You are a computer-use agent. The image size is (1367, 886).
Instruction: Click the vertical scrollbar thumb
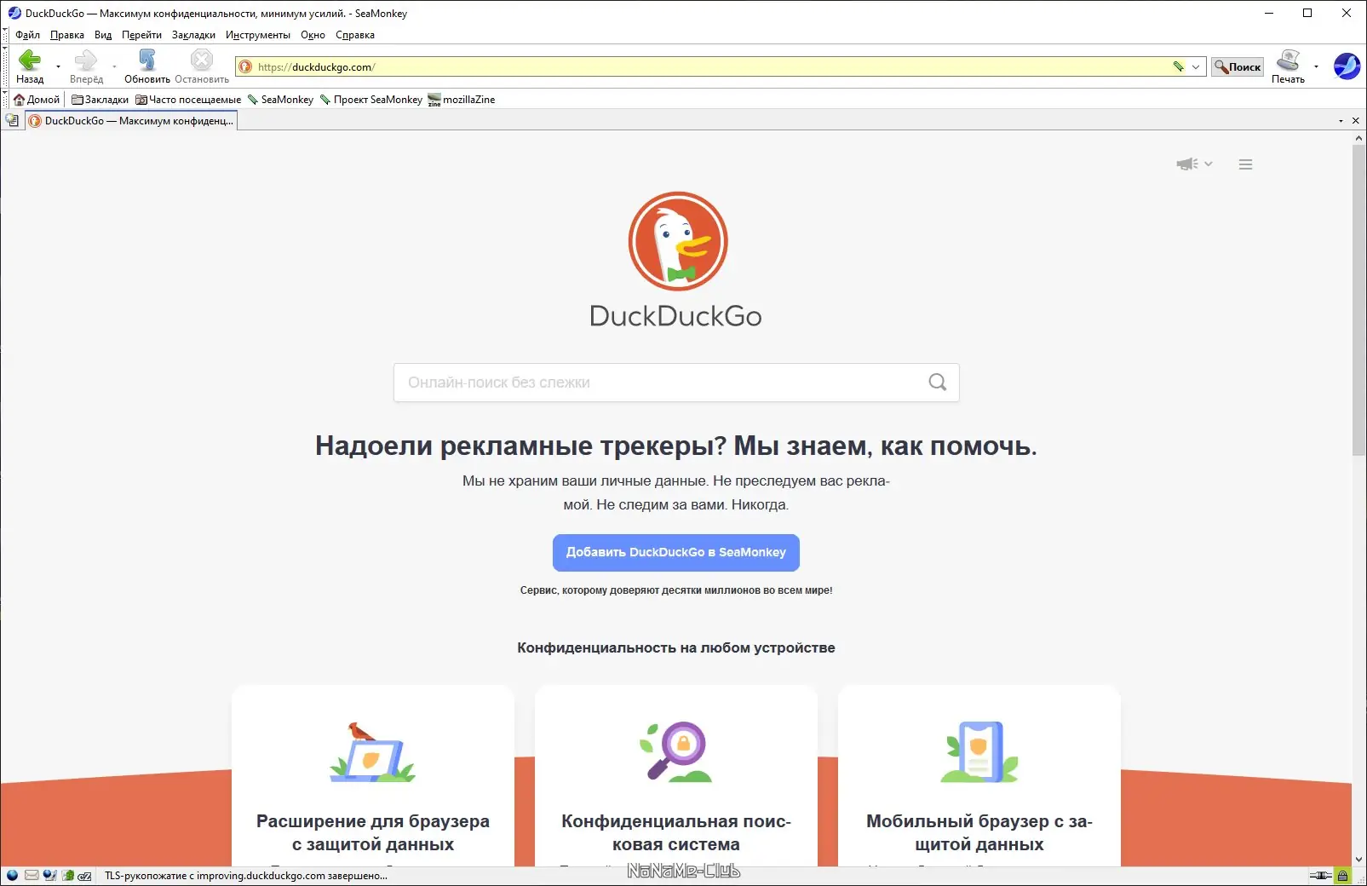coord(1358,301)
